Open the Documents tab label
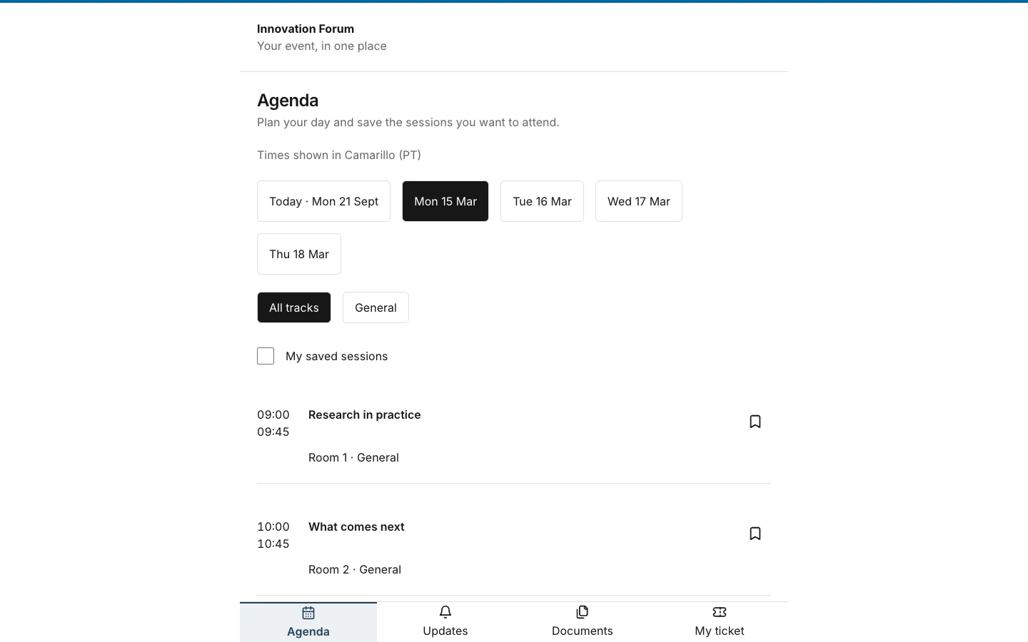Image resolution: width=1028 pixels, height=642 pixels. (x=583, y=631)
